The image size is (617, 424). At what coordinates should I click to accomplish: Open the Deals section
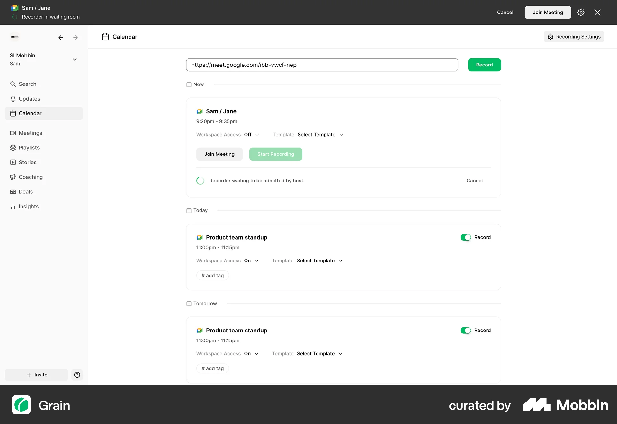pyautogui.click(x=25, y=191)
